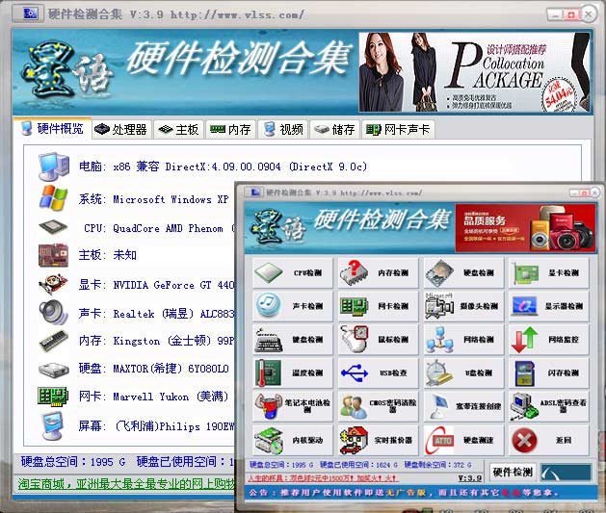Click the motherboard icon beside 主板
Viewport: 606px width, 513px height.
coord(54,255)
